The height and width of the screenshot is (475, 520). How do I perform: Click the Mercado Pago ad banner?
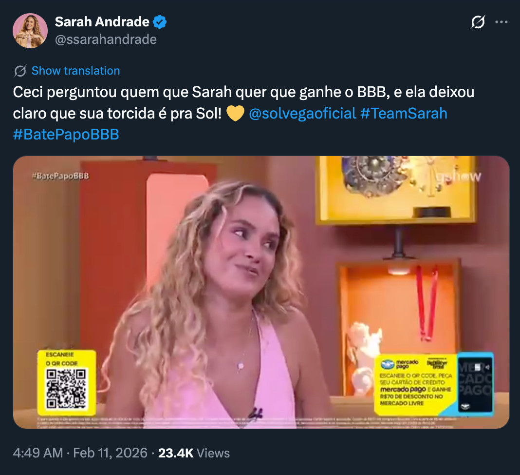[x=416, y=384]
